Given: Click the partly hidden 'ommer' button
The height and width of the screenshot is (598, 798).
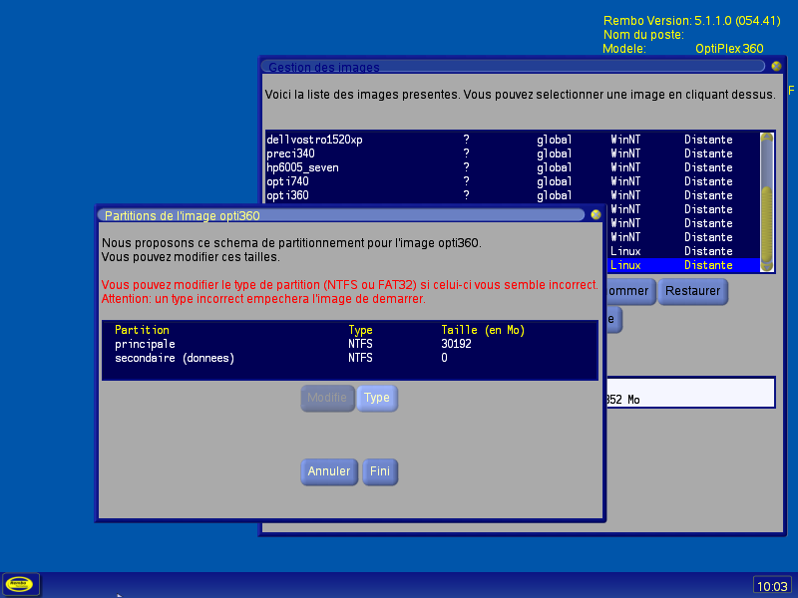Looking at the screenshot, I should click(630, 291).
